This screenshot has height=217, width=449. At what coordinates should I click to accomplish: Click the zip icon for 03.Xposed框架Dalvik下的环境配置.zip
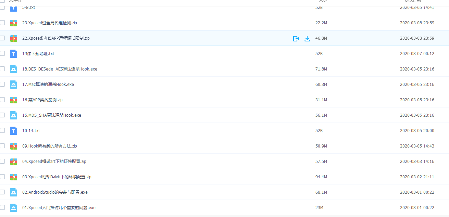(14, 177)
